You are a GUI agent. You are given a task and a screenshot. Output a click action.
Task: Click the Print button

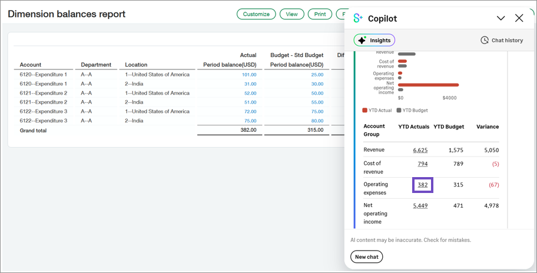tap(320, 14)
